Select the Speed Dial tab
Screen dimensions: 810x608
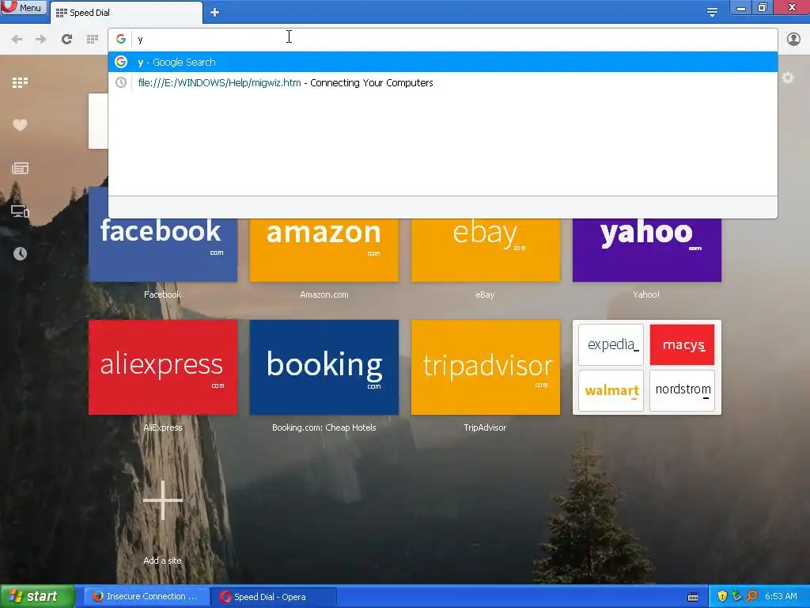coord(127,13)
